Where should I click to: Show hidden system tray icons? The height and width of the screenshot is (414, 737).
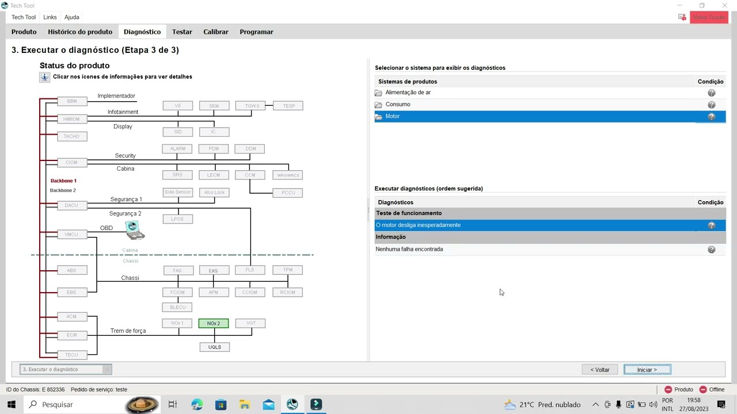point(595,404)
